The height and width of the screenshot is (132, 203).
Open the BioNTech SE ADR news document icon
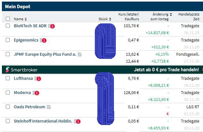pyautogui.click(x=50, y=26)
